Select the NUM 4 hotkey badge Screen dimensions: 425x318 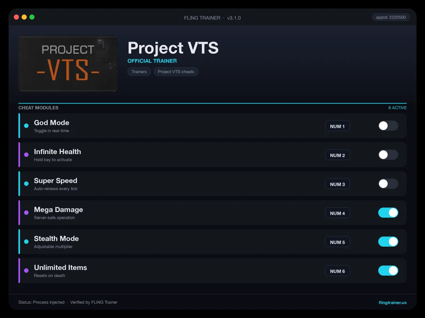coord(338,213)
